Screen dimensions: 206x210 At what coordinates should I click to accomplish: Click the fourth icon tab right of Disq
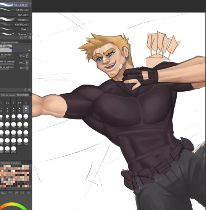tap(29, 192)
